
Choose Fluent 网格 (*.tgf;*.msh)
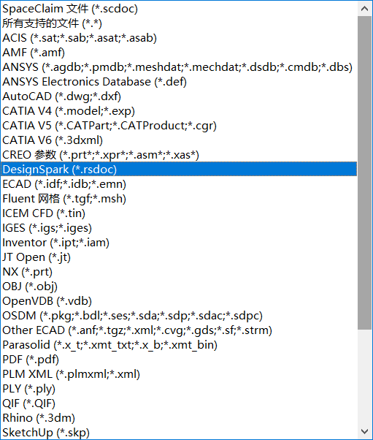(x=179, y=198)
